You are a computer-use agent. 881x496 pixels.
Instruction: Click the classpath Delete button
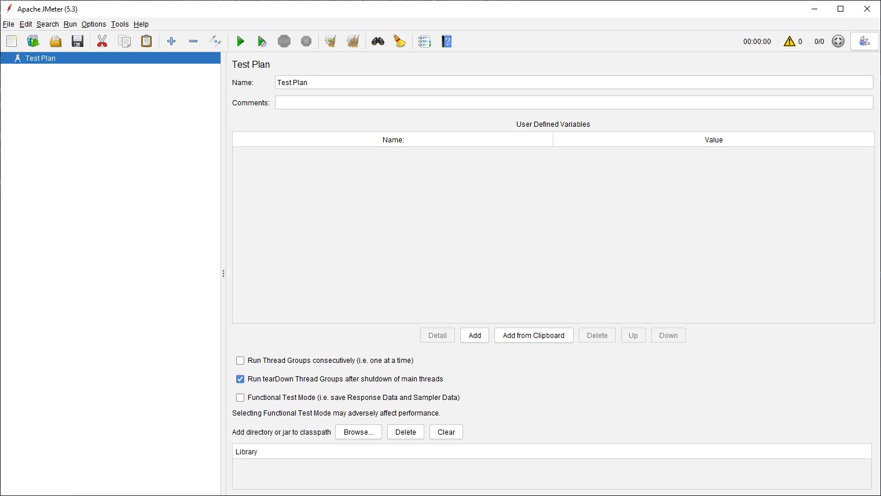pos(406,432)
